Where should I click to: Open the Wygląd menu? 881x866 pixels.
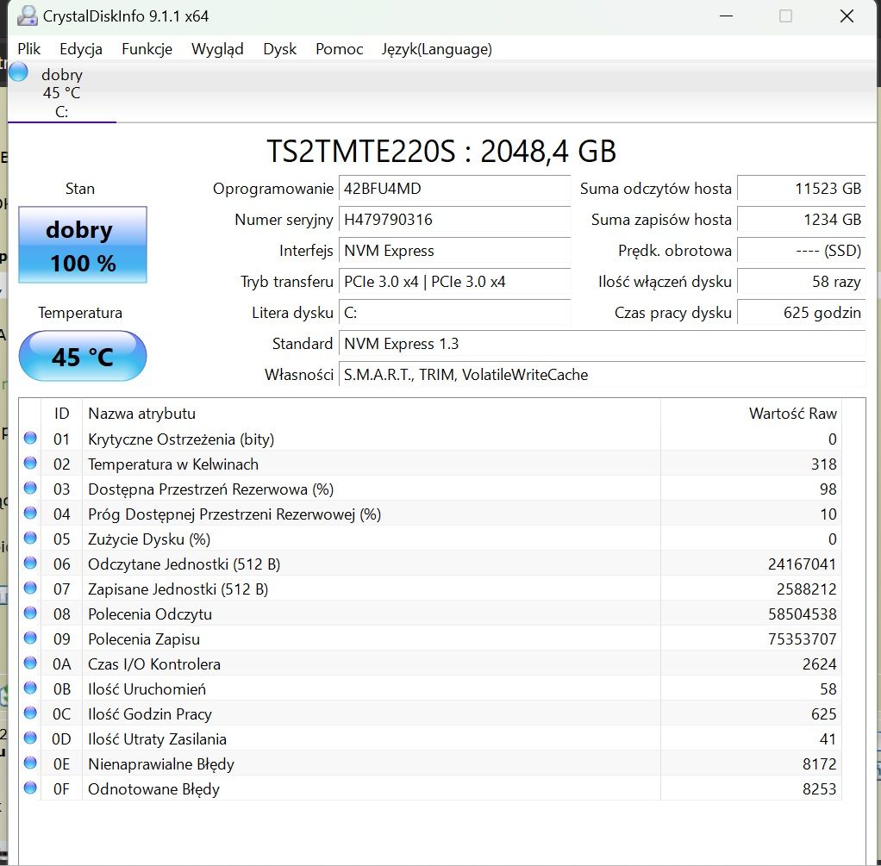coord(217,49)
